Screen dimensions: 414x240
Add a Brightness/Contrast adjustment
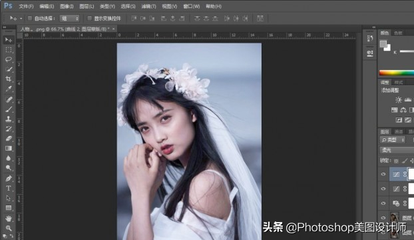click(x=399, y=99)
